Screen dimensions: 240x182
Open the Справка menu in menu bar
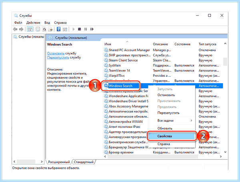60,23
